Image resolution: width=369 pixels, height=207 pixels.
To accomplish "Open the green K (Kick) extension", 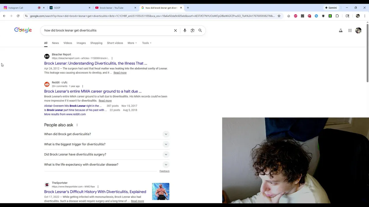I will pyautogui.click(x=330, y=16).
